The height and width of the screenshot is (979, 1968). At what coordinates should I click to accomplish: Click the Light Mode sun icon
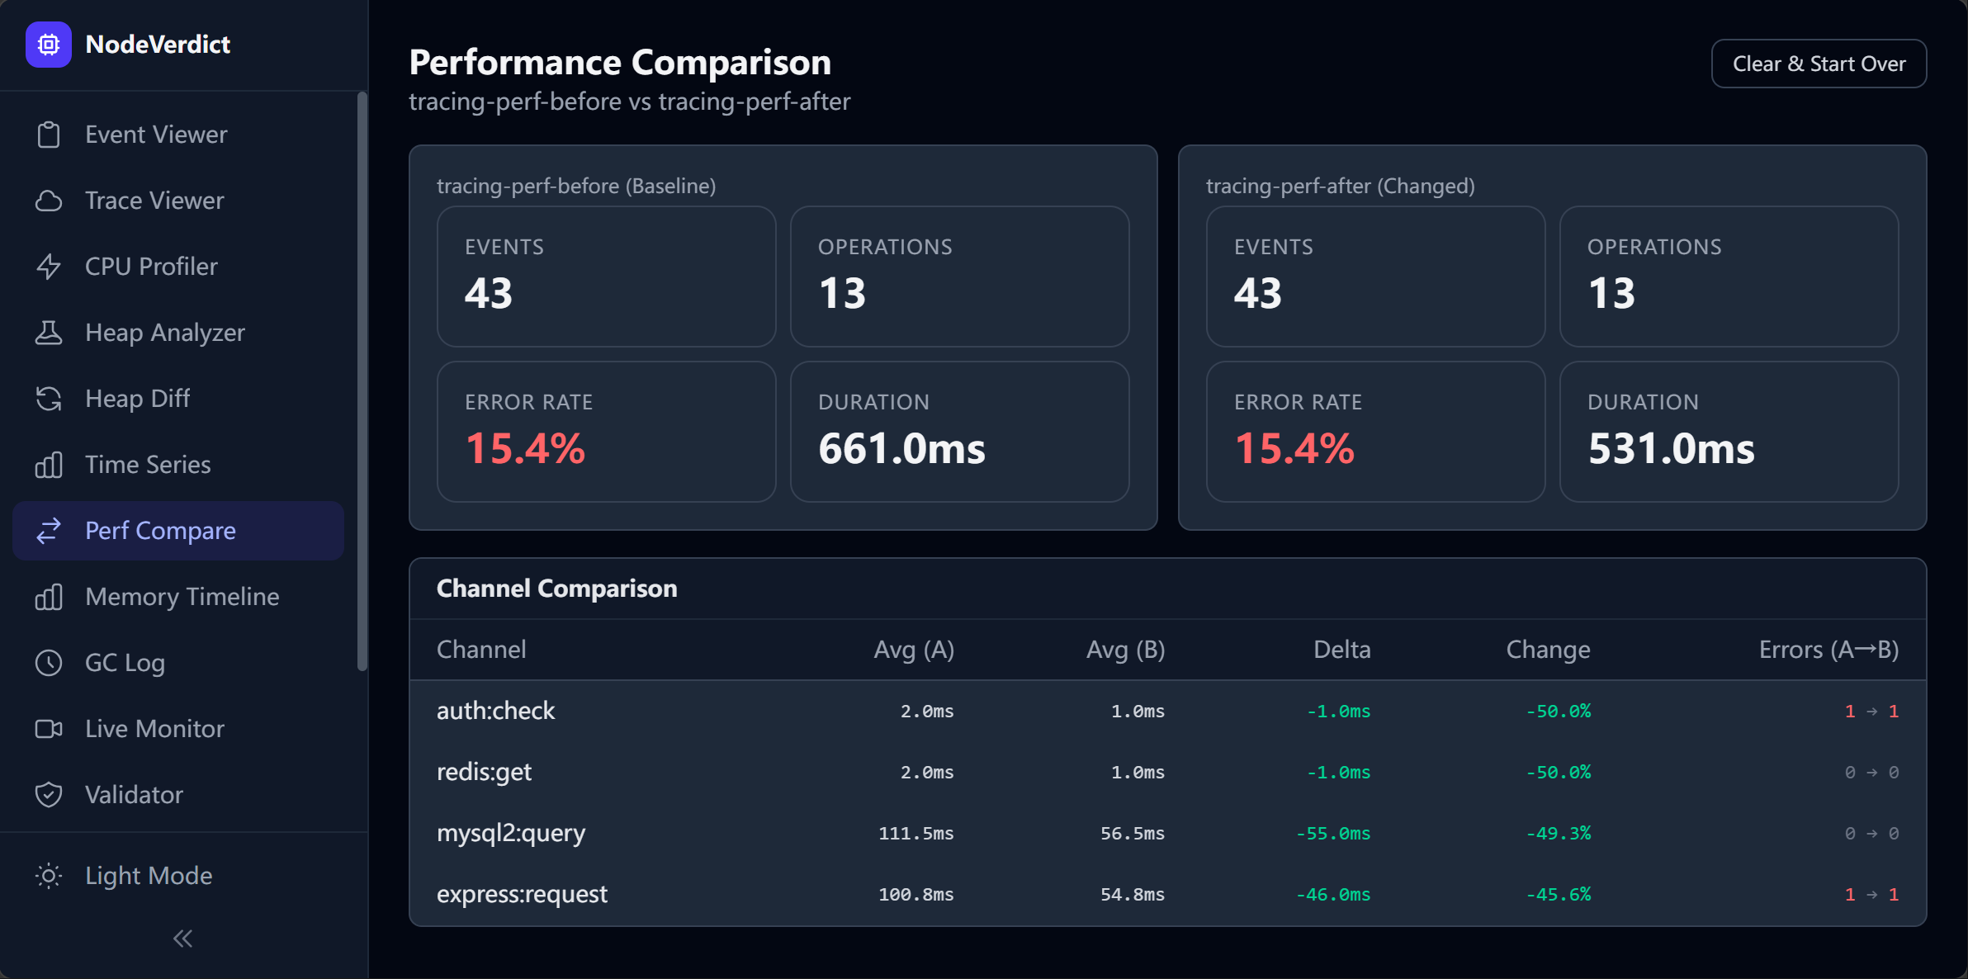click(49, 876)
